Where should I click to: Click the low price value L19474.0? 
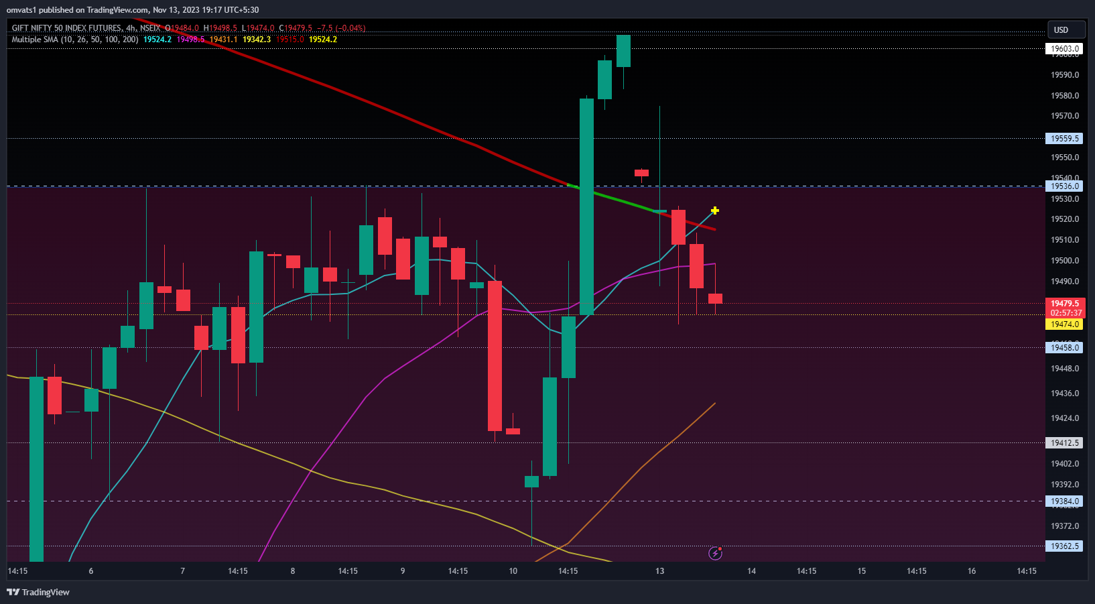coord(258,28)
